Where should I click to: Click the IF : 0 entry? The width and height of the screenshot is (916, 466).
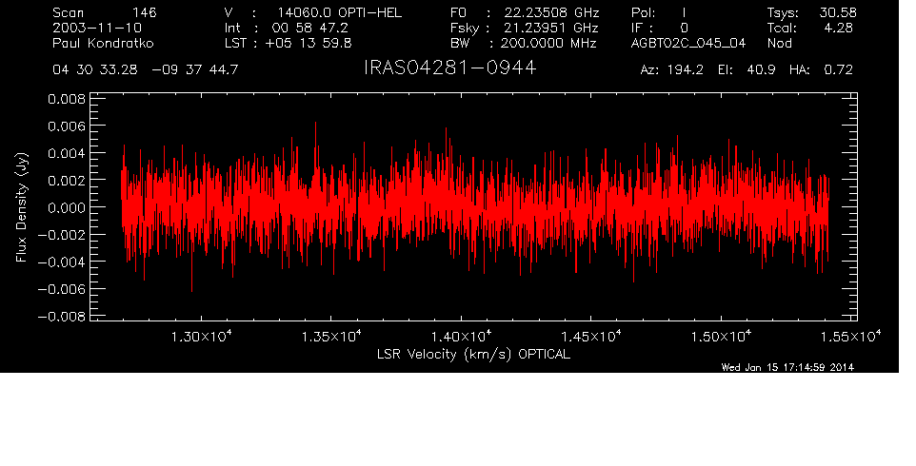[660, 28]
